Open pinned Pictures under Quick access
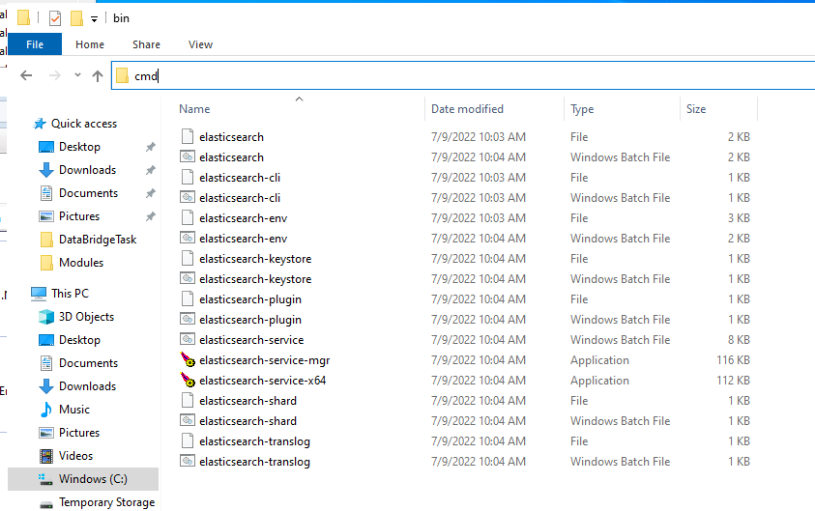The image size is (815, 511). click(79, 216)
